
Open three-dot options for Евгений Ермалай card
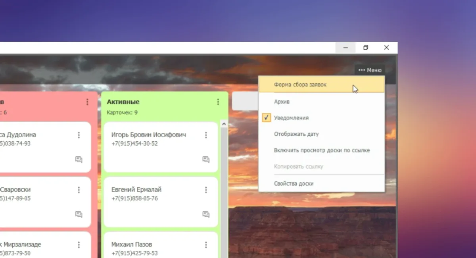206,190
